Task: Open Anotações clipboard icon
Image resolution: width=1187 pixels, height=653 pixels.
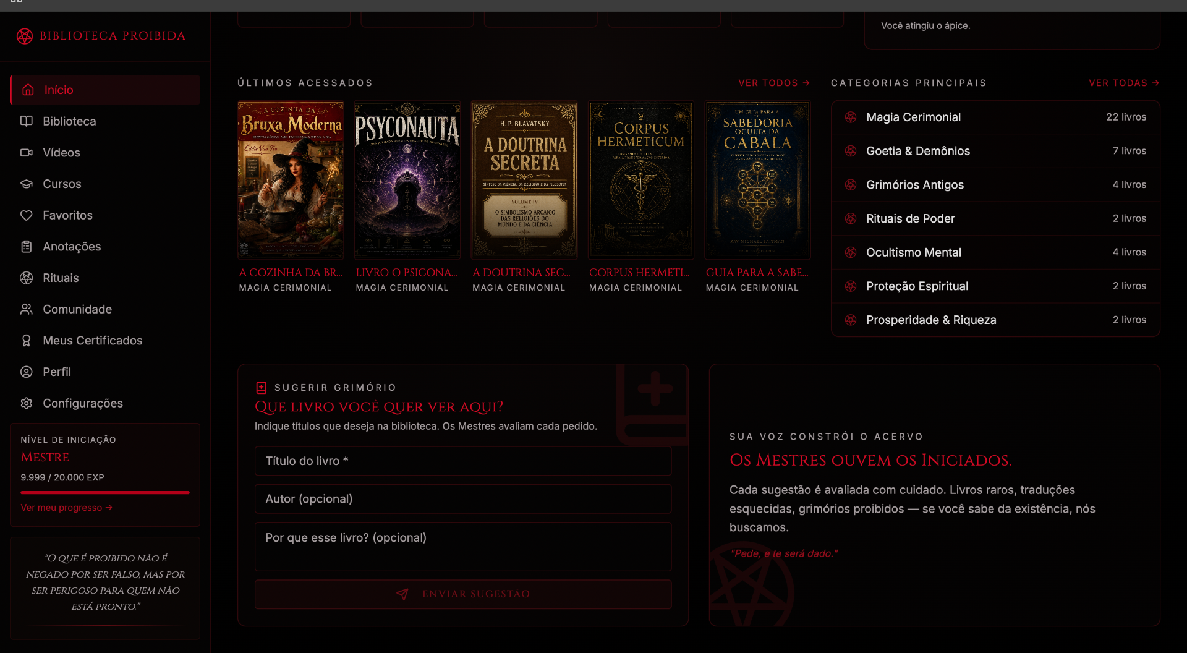Action: point(27,247)
